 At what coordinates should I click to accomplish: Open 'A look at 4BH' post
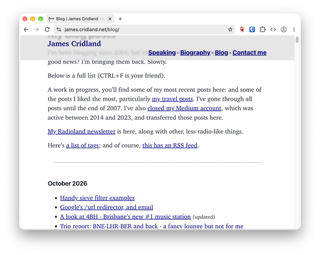[125, 217]
